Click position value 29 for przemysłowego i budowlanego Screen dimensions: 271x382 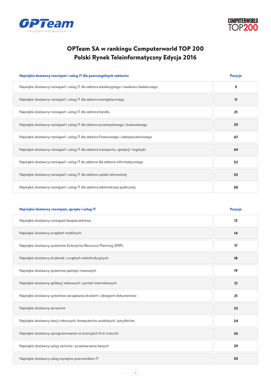click(236, 125)
